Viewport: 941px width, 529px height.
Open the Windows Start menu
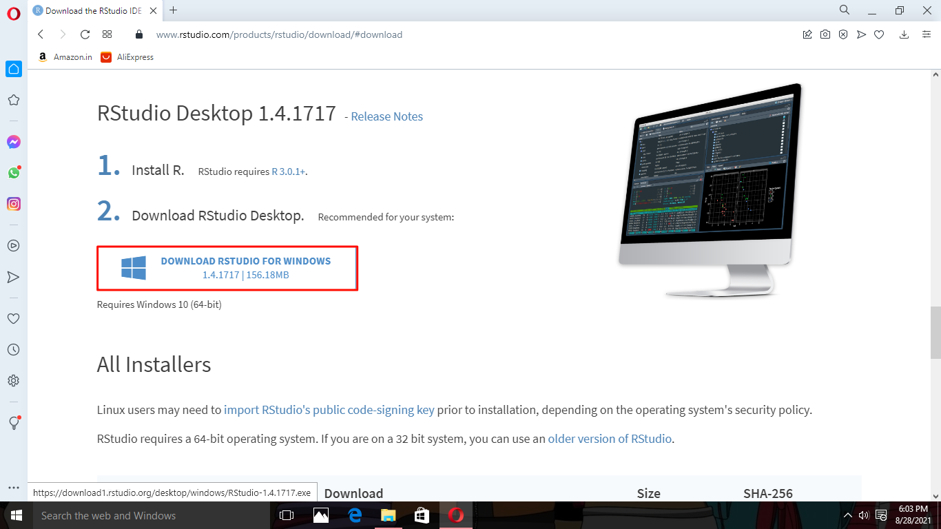click(16, 515)
